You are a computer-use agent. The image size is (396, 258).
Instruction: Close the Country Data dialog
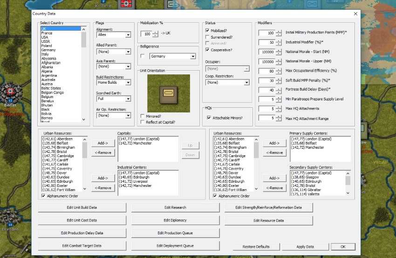[355, 14]
